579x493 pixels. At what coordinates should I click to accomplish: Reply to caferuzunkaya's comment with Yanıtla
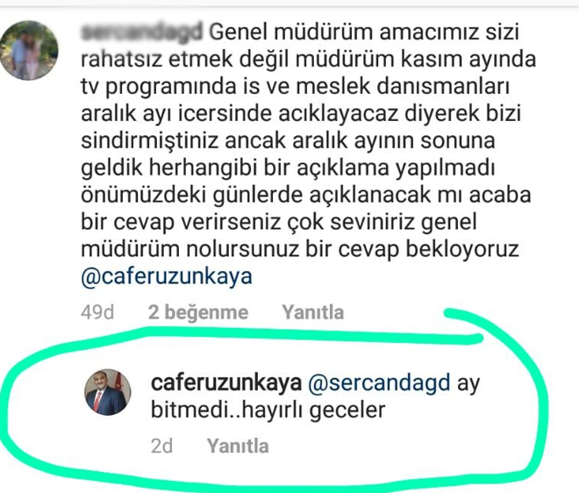(238, 446)
